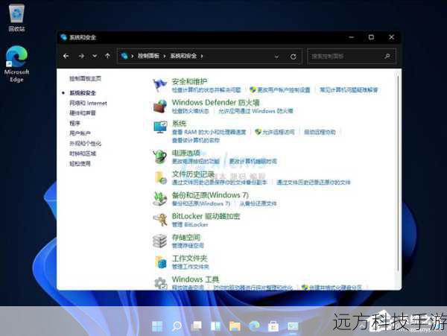447x336 pixels.
Task: Expand the address bar history dropdown
Action: (x=276, y=57)
